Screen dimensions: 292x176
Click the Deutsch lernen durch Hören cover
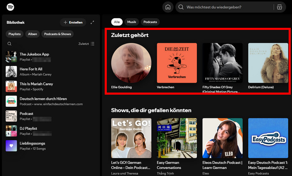(x=11, y=101)
